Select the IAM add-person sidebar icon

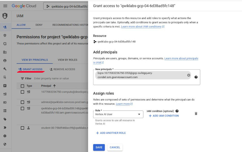coord(5,27)
